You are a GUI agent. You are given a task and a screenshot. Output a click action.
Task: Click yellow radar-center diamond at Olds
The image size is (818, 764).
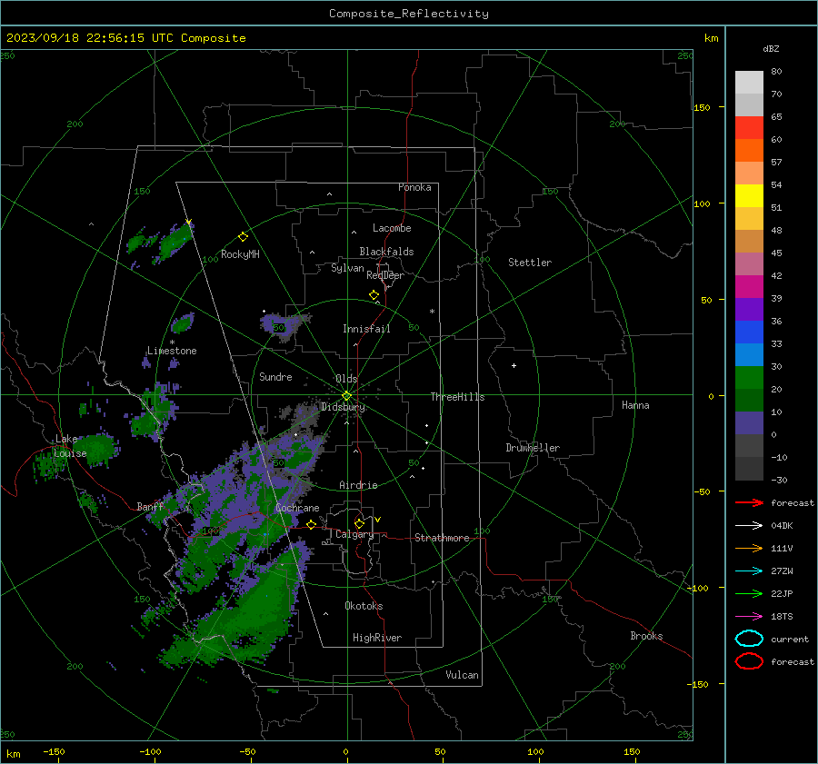346,395
